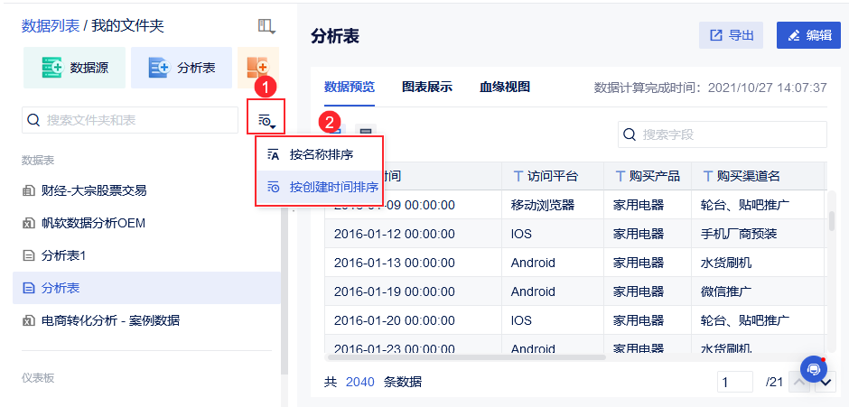Click the Excel icon of 帆软数据分析OEM
The width and height of the screenshot is (849, 407).
pos(28,223)
